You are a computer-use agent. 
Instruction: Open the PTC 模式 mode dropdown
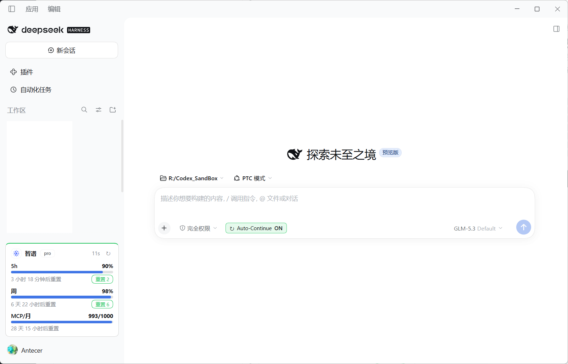(x=253, y=178)
